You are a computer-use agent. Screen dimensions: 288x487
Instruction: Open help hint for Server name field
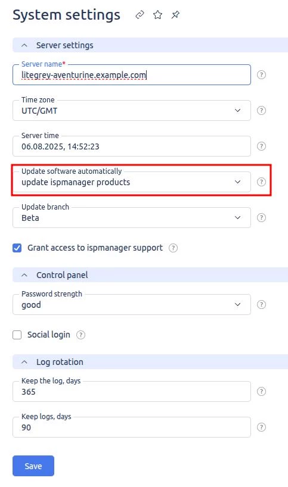pos(261,75)
